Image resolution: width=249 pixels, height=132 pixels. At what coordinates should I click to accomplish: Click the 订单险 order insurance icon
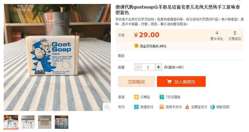point(136,97)
